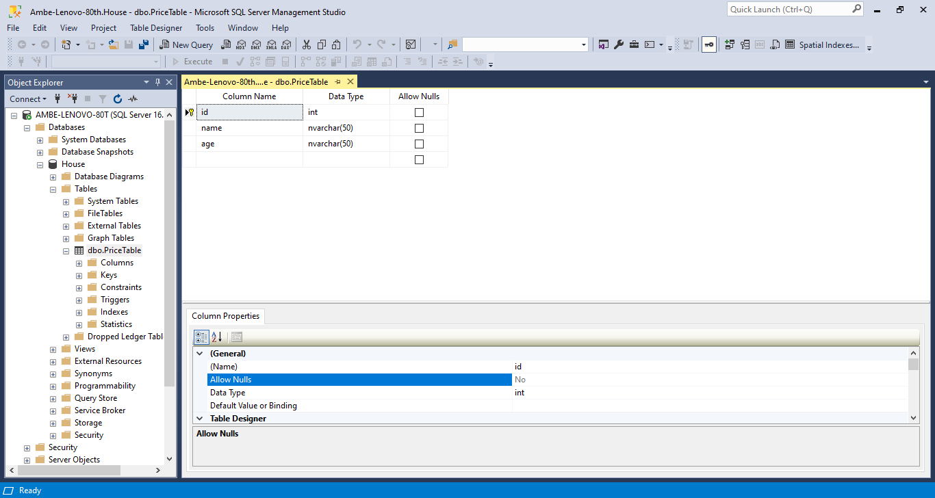Expand the System Databases node

(40, 140)
